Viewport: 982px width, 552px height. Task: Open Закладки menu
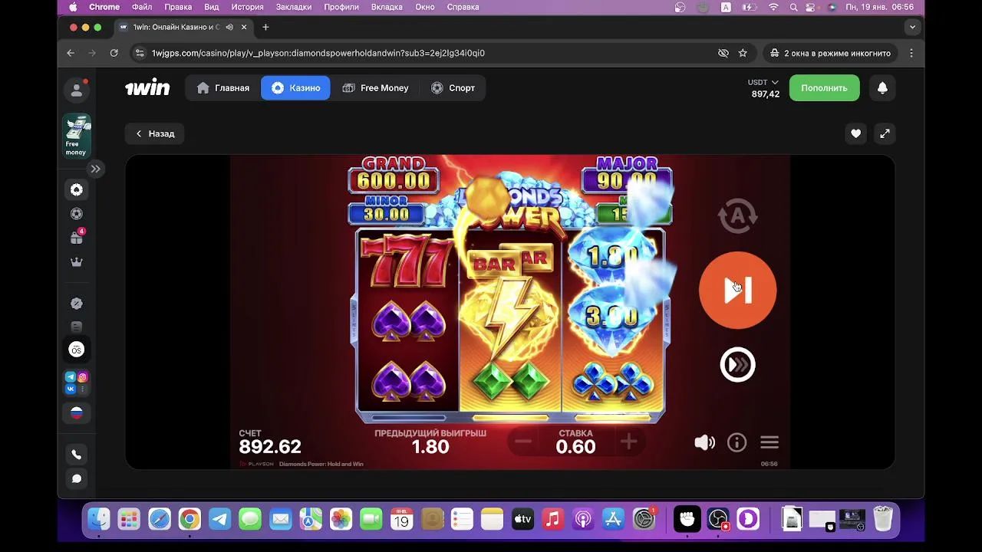pyautogui.click(x=294, y=7)
